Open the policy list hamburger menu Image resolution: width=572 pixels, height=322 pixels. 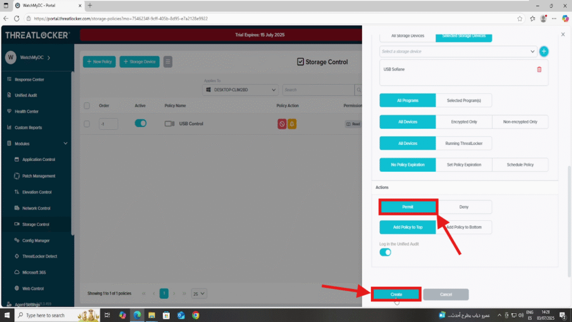tap(168, 61)
